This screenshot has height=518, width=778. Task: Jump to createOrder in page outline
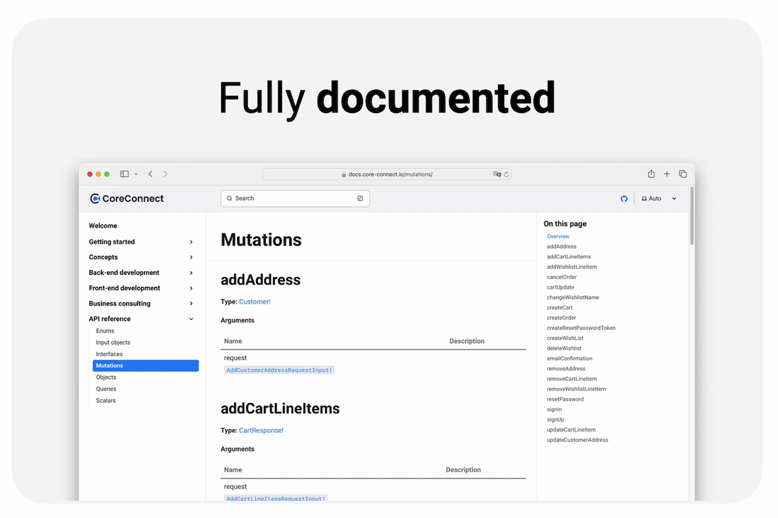click(561, 317)
